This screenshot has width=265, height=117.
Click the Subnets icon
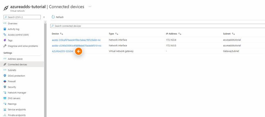(5, 70)
